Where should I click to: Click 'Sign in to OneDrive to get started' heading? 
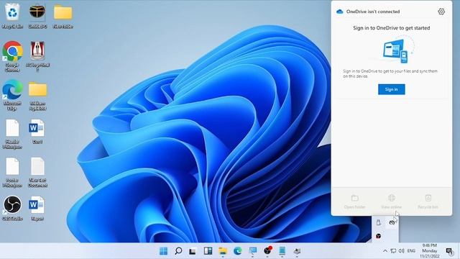(391, 28)
